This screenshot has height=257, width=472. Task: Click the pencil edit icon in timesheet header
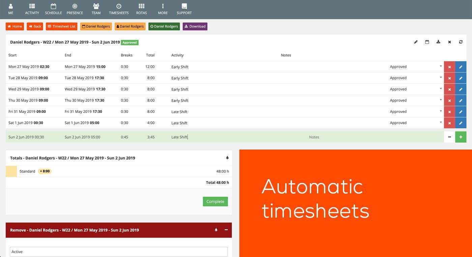coord(416,42)
